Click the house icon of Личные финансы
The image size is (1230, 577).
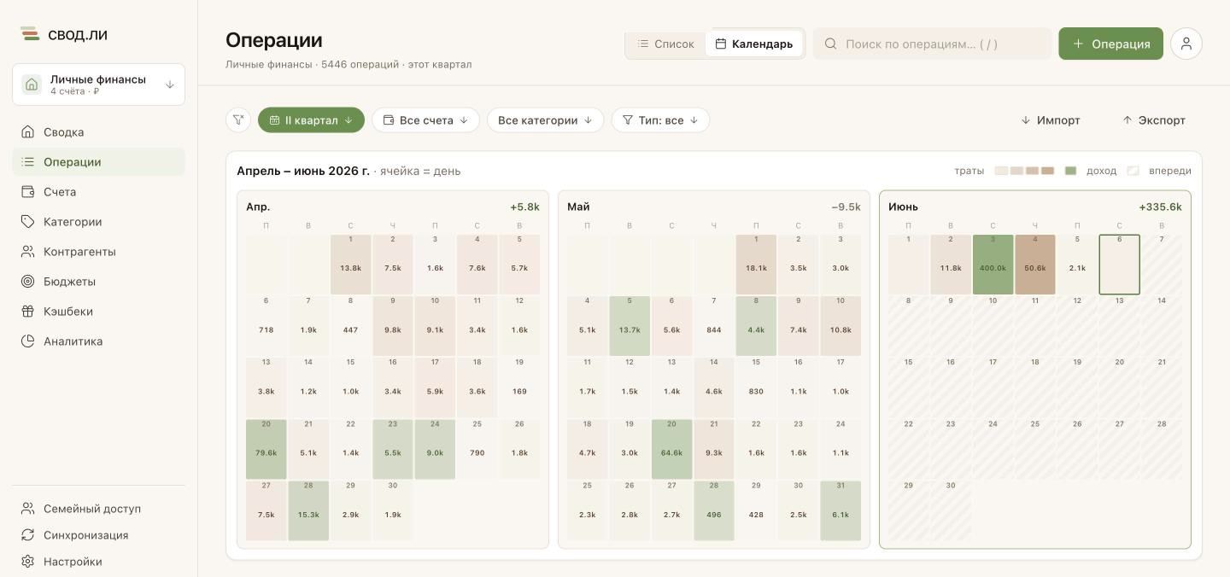(x=32, y=85)
